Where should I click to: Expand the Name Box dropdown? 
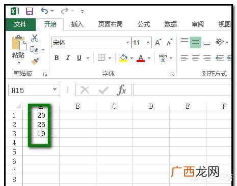[x=55, y=89]
